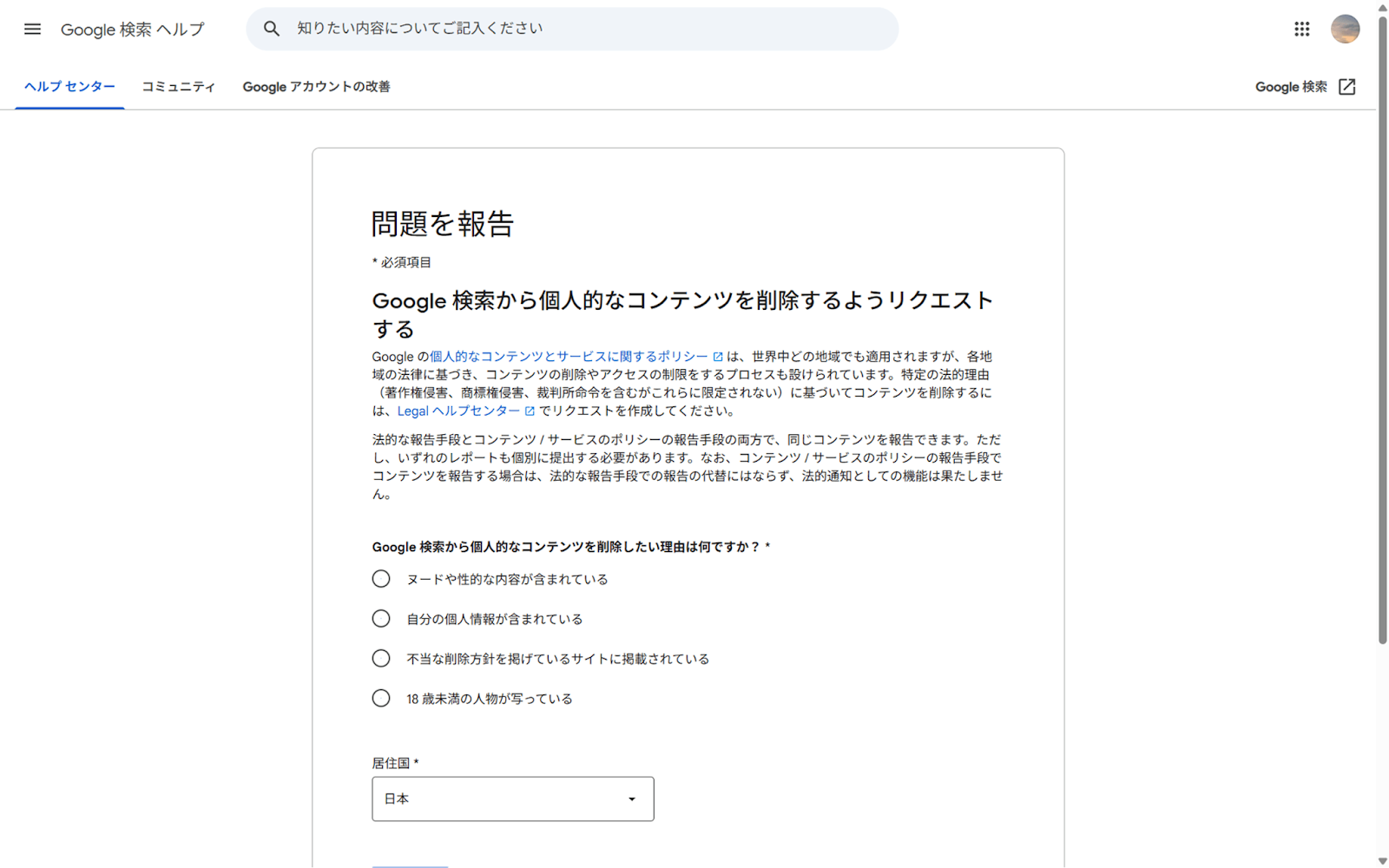Open the navigation hamburger menu

click(x=32, y=29)
